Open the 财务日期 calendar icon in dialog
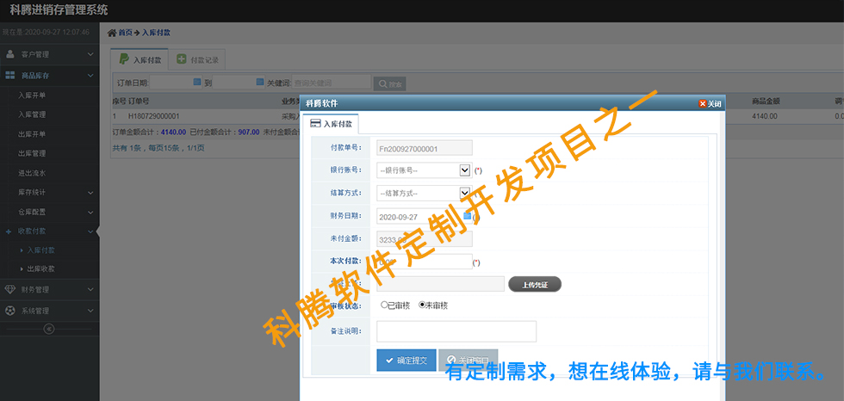 (x=467, y=215)
